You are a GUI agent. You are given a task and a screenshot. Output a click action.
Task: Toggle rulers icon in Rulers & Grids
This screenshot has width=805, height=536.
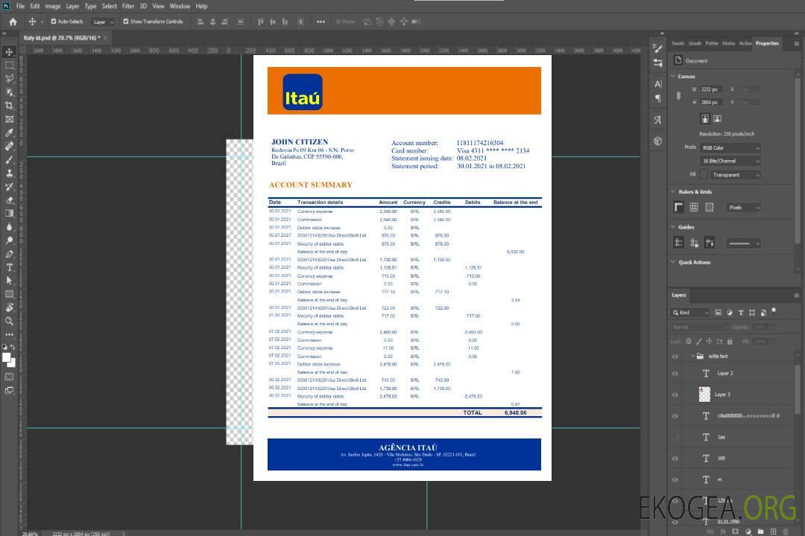679,207
